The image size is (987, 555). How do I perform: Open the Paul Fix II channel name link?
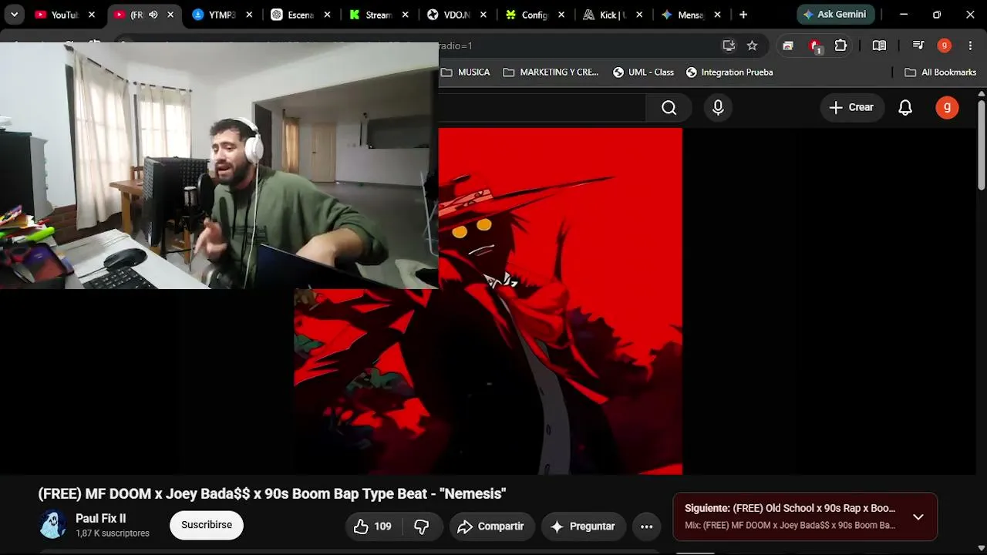click(x=100, y=519)
